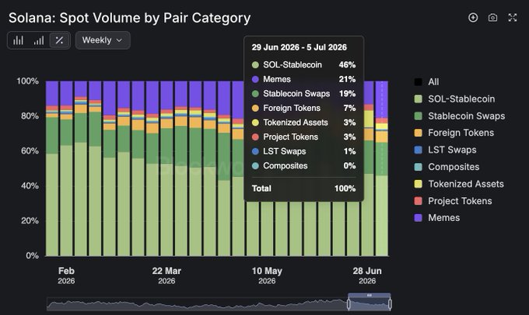Click LST Swaps 1% tooltip row
Image resolution: width=529 pixels, height=315 pixels.
pyautogui.click(x=303, y=151)
